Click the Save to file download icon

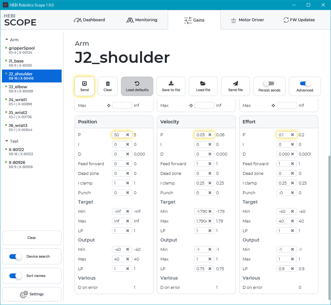(171, 83)
